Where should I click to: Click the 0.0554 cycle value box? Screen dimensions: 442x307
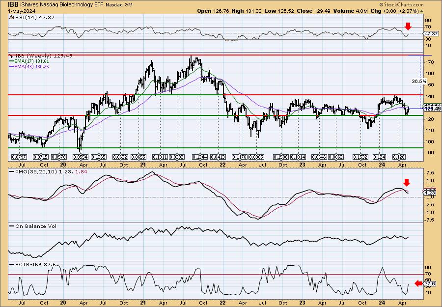pos(81,157)
